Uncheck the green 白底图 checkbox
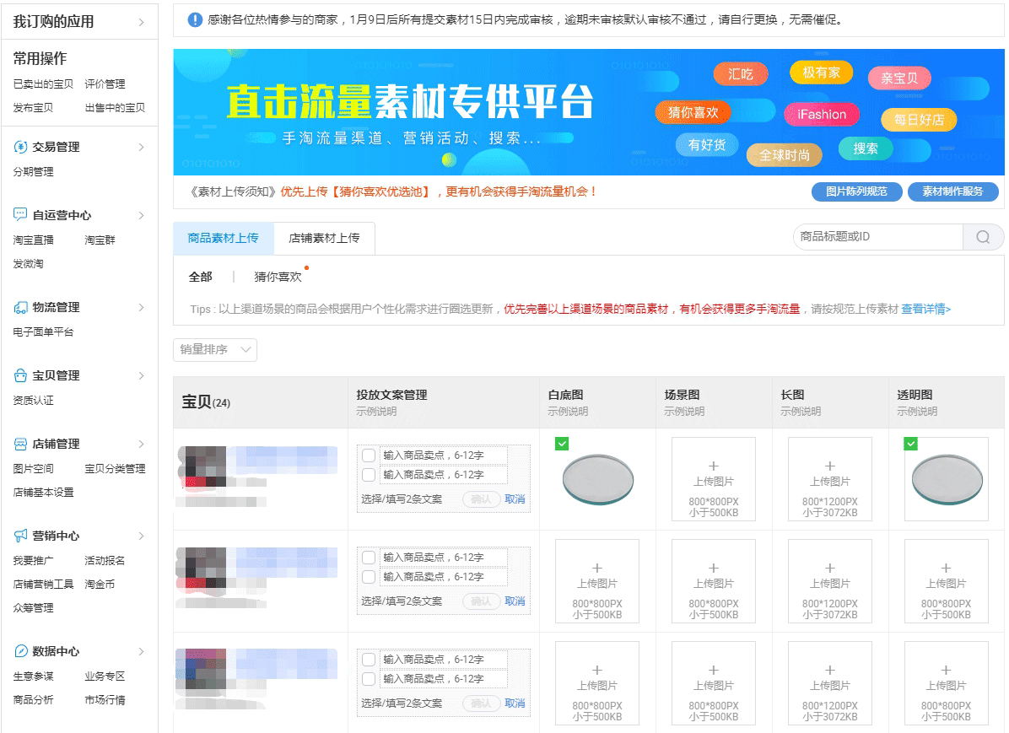Viewport: 1009px width, 733px height. pyautogui.click(x=562, y=444)
